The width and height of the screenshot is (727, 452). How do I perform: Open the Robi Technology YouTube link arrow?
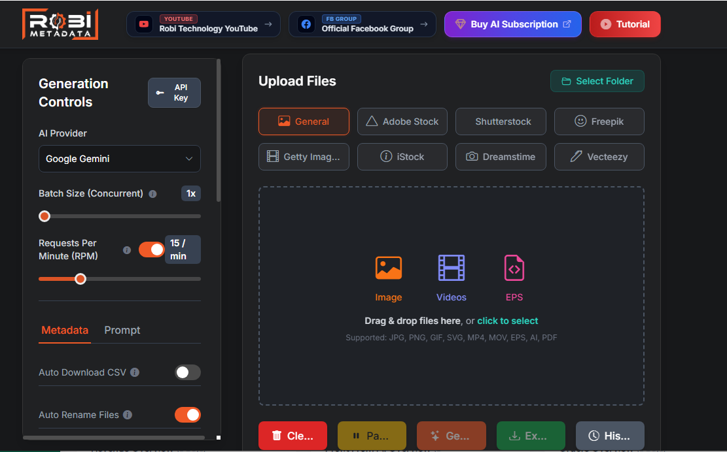pos(268,24)
